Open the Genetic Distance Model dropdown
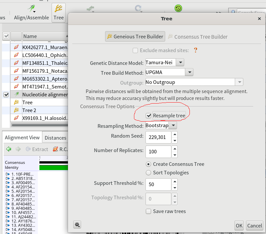The image size is (266, 234). (x=181, y=62)
